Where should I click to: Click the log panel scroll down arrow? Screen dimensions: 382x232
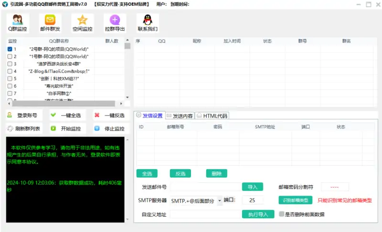(127, 219)
